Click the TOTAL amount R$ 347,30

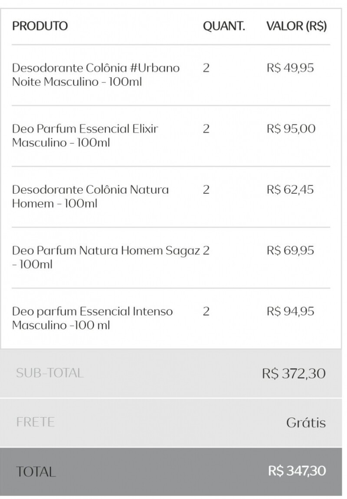[297, 471]
